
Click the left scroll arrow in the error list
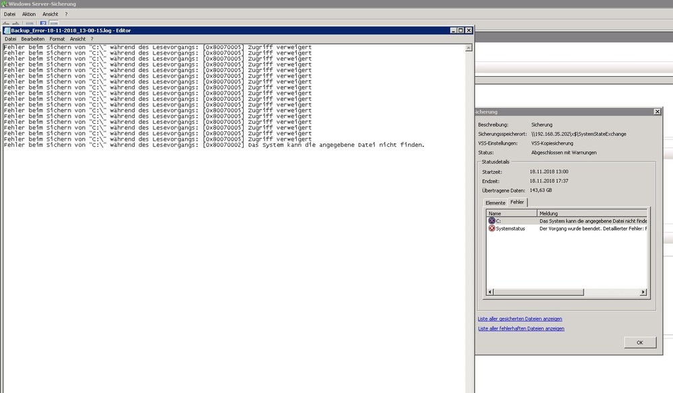coord(490,291)
